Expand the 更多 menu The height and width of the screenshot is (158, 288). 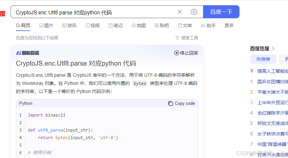coord(229,25)
